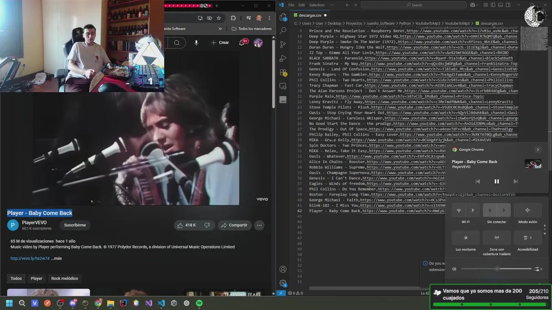
Task: Open the YouTube notifications bell
Action: point(242,42)
